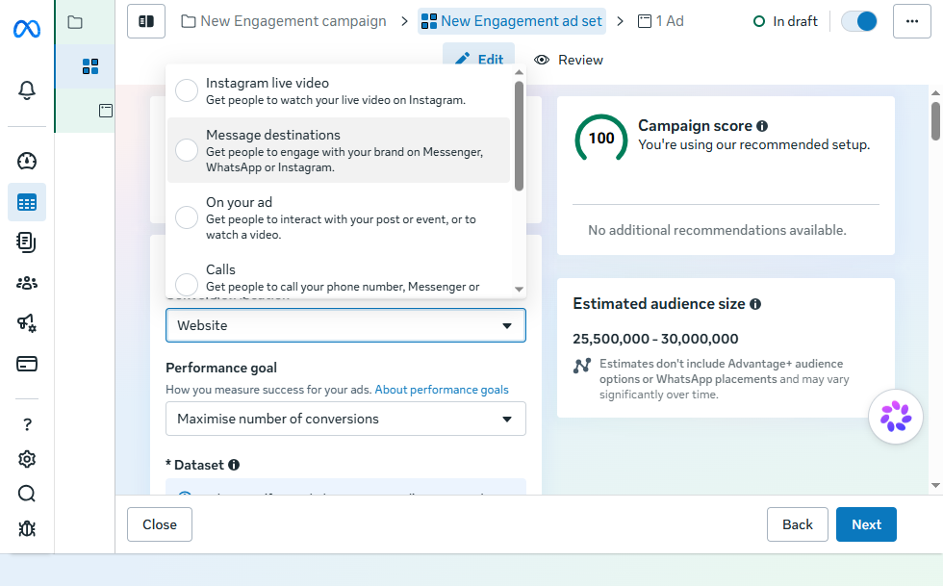Open the campaigns table icon
The height and width of the screenshot is (586, 943).
point(27,203)
